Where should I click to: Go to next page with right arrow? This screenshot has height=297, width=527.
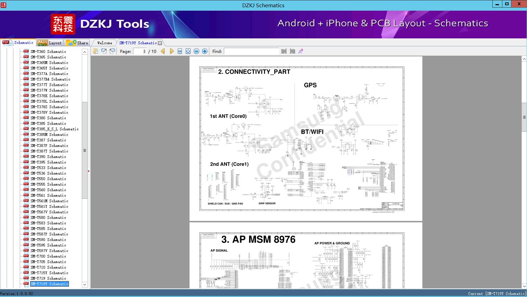click(x=172, y=51)
